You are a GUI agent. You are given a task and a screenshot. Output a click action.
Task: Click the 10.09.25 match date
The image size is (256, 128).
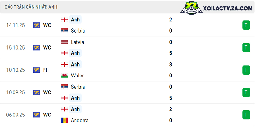coord(15,92)
